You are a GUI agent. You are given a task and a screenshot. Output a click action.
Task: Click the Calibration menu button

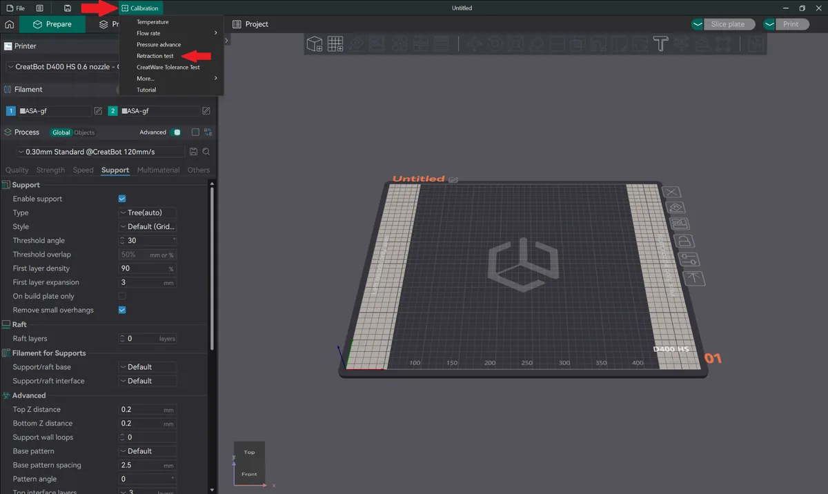[x=140, y=8]
